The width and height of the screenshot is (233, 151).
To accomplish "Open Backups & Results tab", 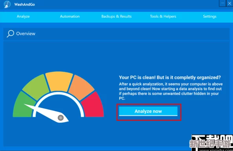I will pos(116,16).
